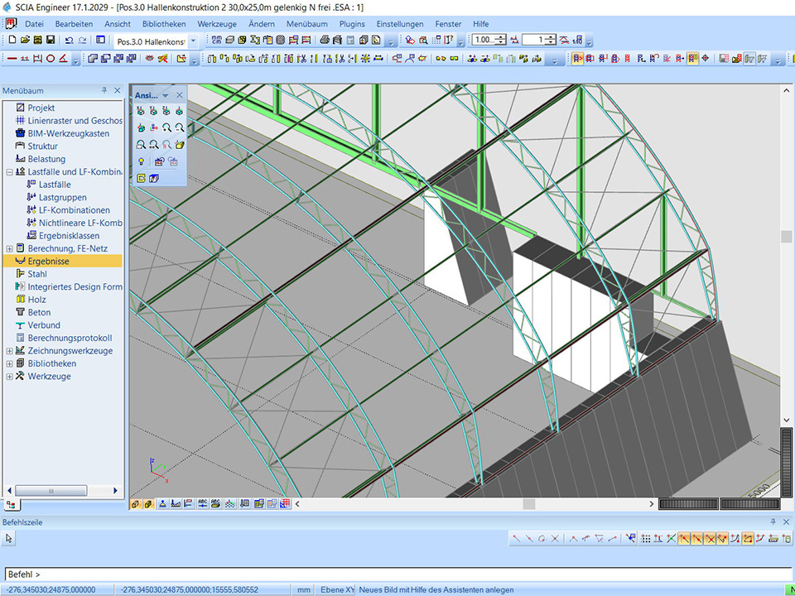Select Ergebnisse in the Menübaum
The image size is (795, 596).
(48, 261)
